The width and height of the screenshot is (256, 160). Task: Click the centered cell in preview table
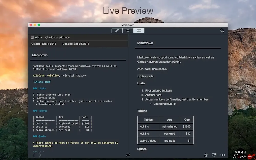[x=169, y=134]
